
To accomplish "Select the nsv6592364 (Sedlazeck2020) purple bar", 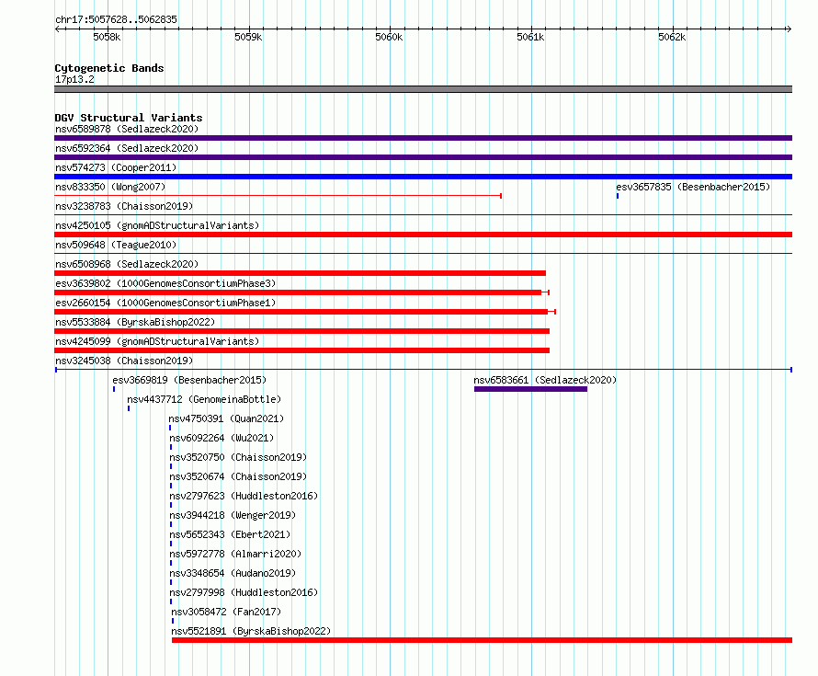I will click(423, 157).
